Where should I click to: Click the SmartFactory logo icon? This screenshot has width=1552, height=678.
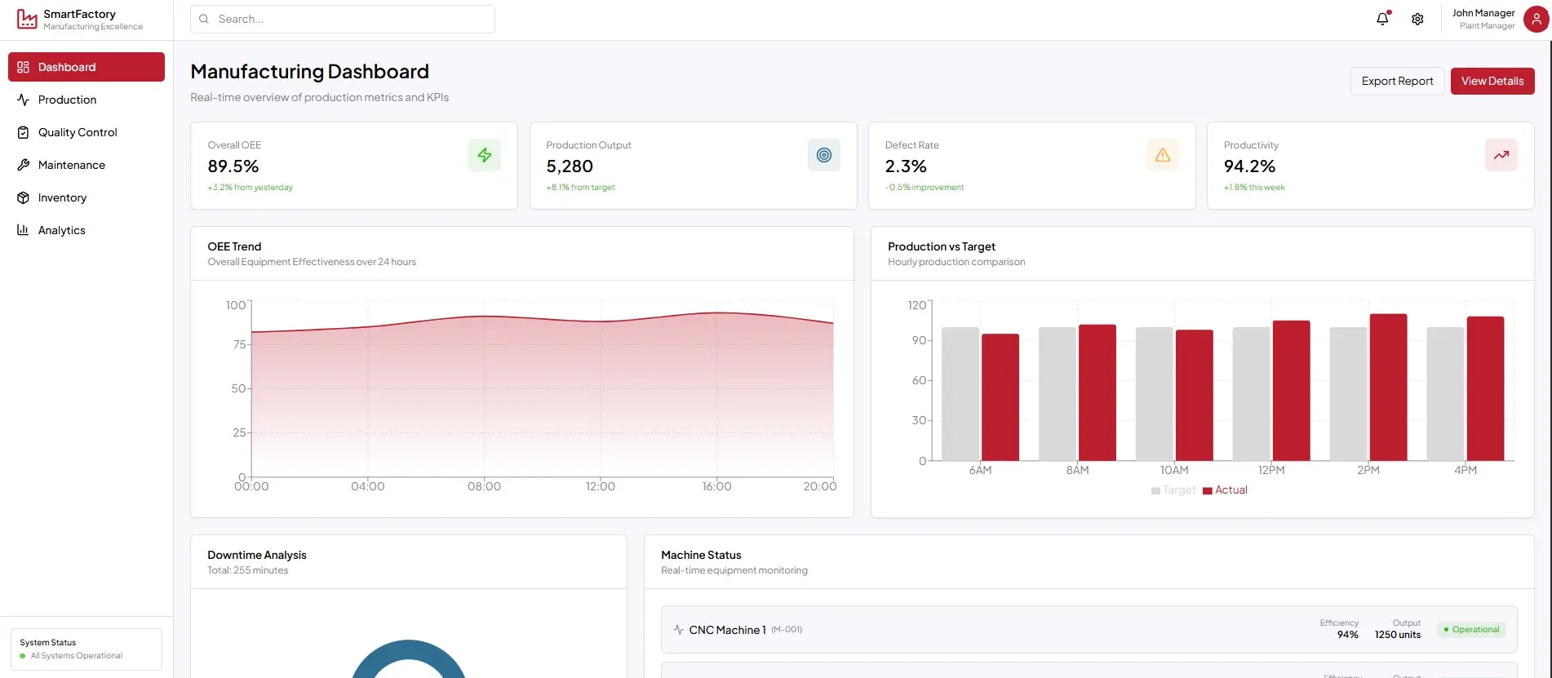tap(27, 20)
